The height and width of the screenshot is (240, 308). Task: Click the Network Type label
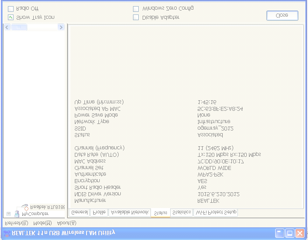[x=92, y=122]
